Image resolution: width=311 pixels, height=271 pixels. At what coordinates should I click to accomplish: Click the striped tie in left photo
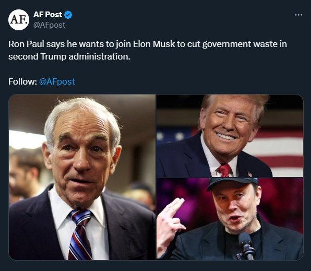(x=80, y=234)
